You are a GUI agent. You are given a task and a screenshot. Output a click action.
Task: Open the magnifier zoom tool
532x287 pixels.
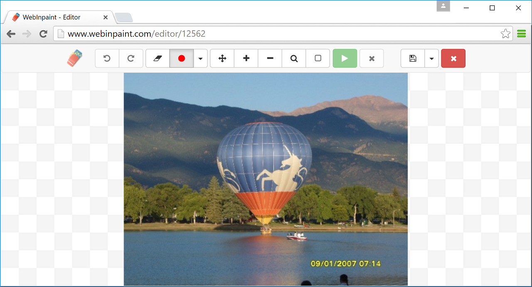(294, 58)
